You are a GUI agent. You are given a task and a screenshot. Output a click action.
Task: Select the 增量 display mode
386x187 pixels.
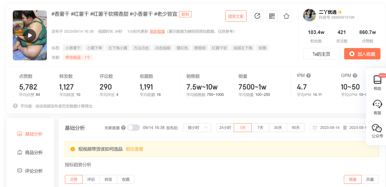tap(352, 179)
